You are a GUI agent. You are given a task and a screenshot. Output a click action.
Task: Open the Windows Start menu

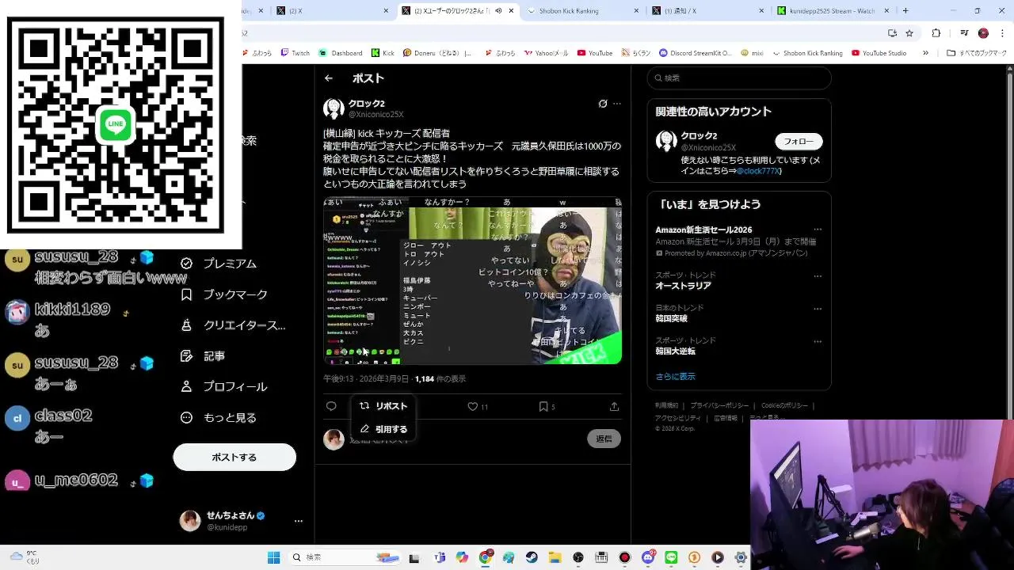click(x=273, y=557)
